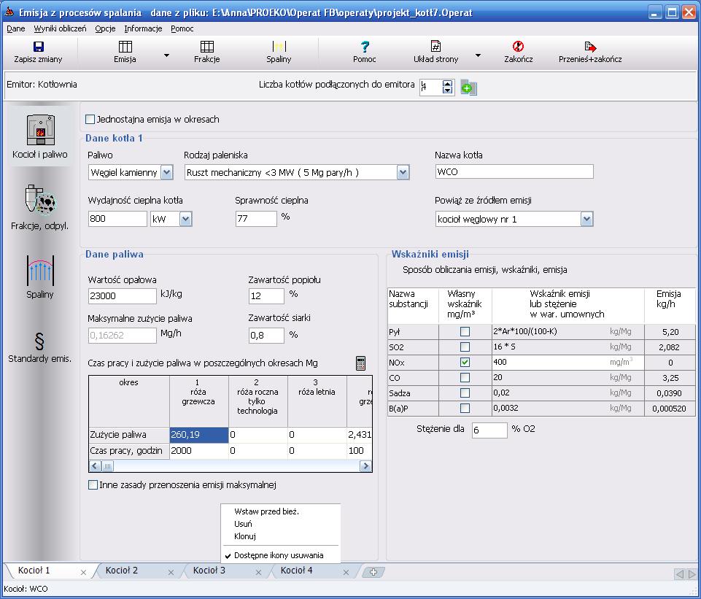The width and height of the screenshot is (701, 599).
Task: Click Wydajność cieplna kotła value field
Action: [x=117, y=219]
